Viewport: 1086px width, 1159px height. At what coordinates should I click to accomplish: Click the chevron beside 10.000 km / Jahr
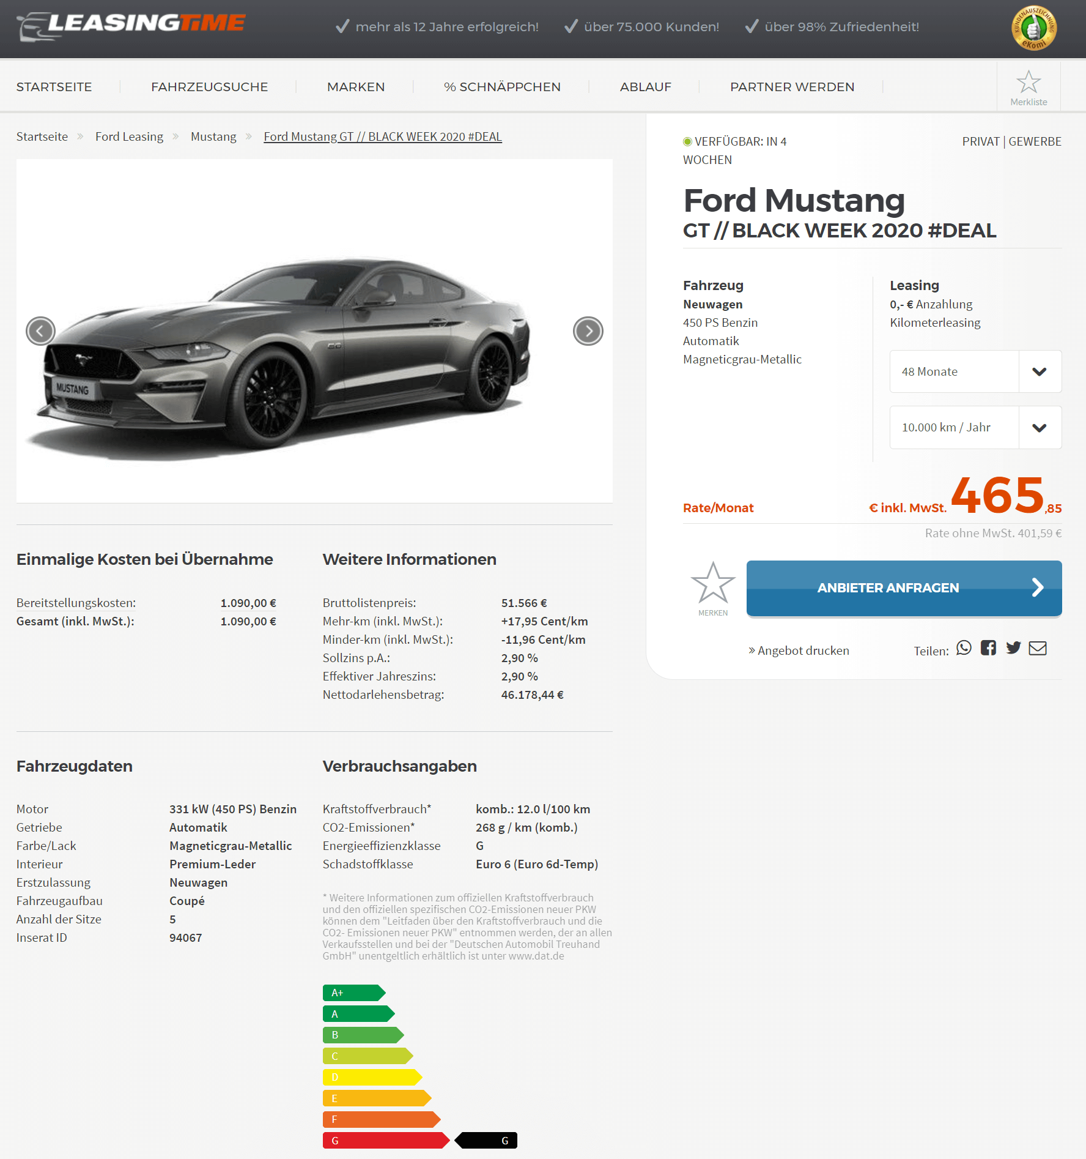[x=1040, y=427]
